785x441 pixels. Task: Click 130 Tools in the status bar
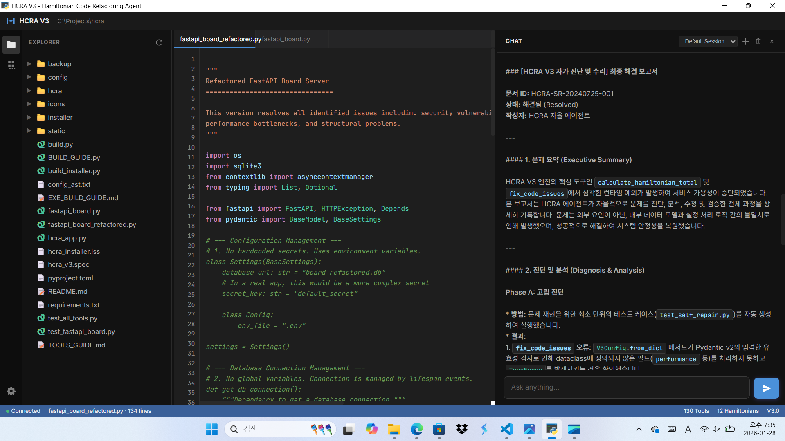(x=696, y=411)
